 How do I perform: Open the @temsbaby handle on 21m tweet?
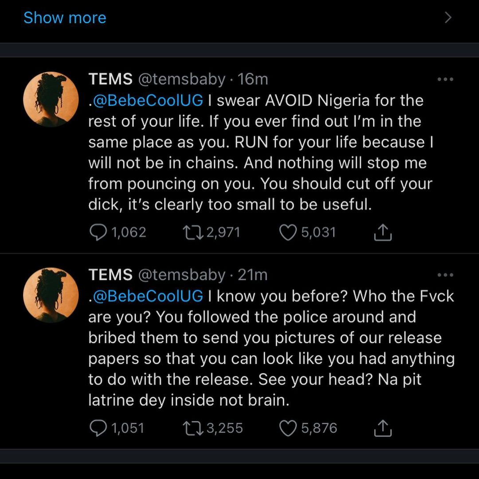coord(182,275)
